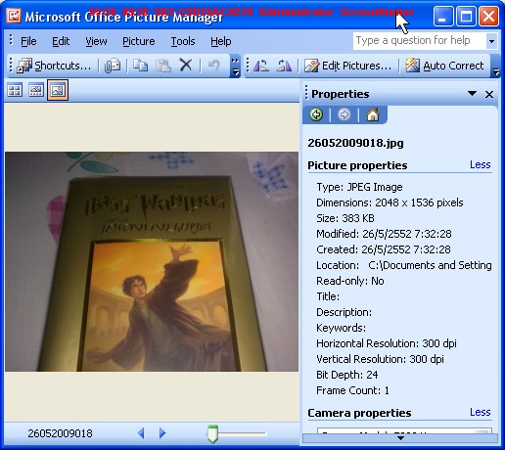Image resolution: width=505 pixels, height=450 pixels.
Task: Click the Type: JPEG Image text
Action: pos(359,187)
